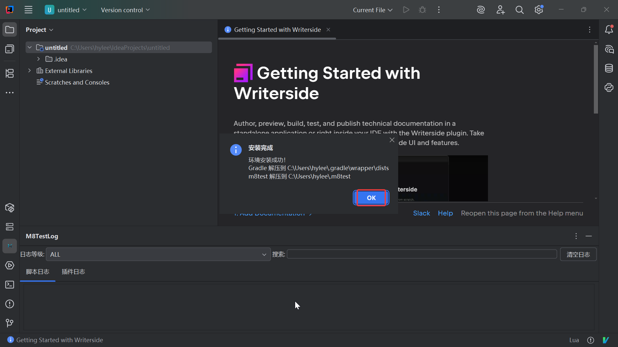Open the Notifications bell panel

coord(609,30)
